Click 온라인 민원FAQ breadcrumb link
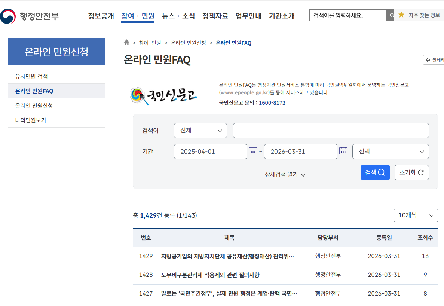Viewport: 444px width, 306px height. click(x=234, y=43)
